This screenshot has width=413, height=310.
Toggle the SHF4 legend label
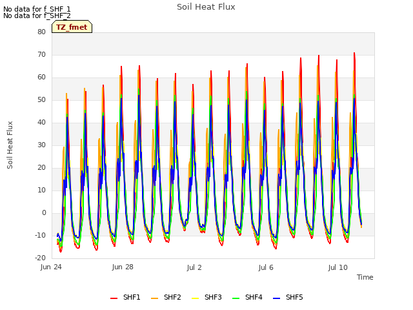pyautogui.click(x=254, y=297)
